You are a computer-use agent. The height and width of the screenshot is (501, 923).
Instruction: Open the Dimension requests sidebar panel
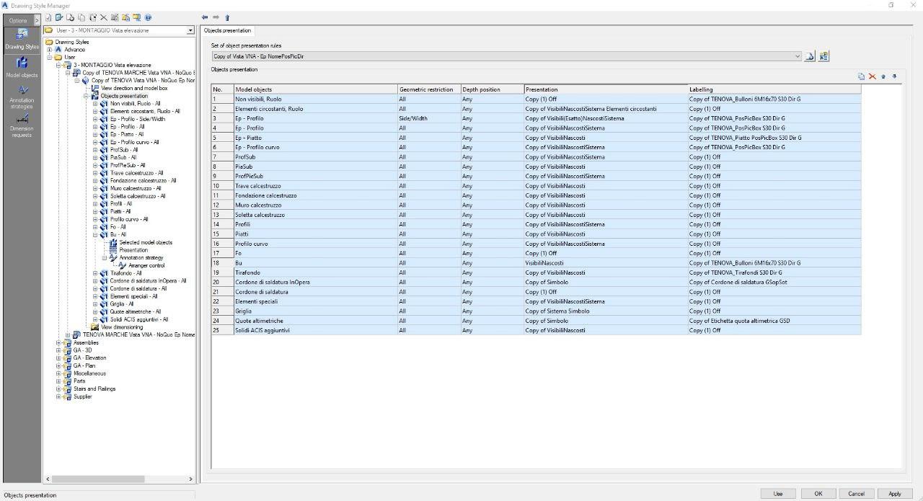22,125
